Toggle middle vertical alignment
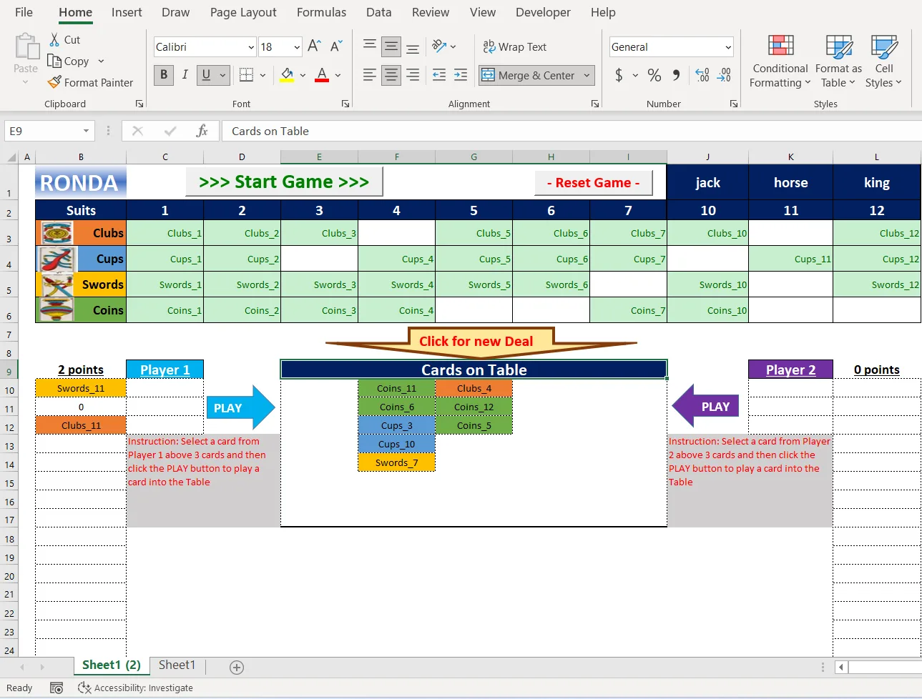Screen dimensions: 922x699 [x=391, y=46]
